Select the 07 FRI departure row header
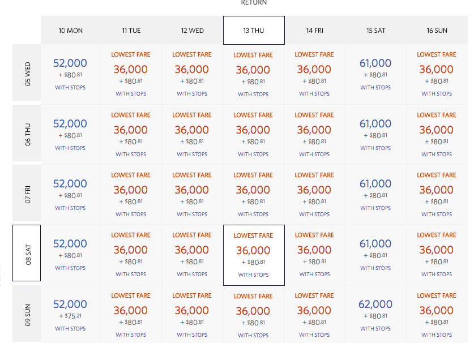Image resolution: width=474 pixels, height=343 pixels. 27,192
